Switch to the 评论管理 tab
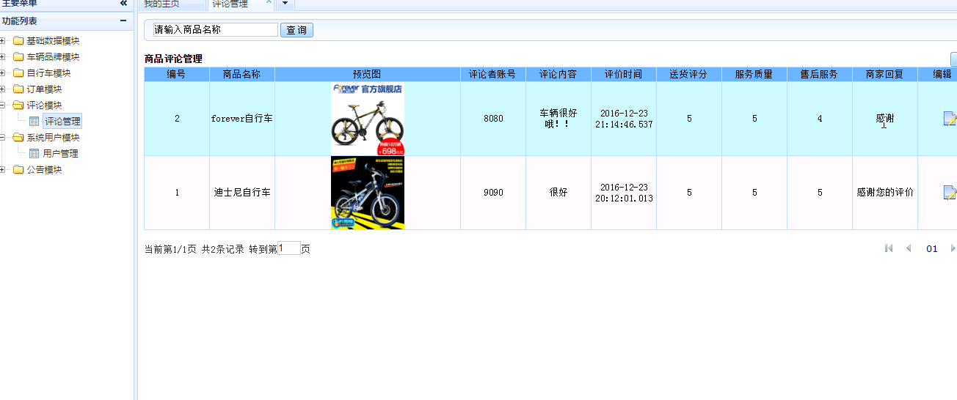The image size is (957, 400). [230, 4]
